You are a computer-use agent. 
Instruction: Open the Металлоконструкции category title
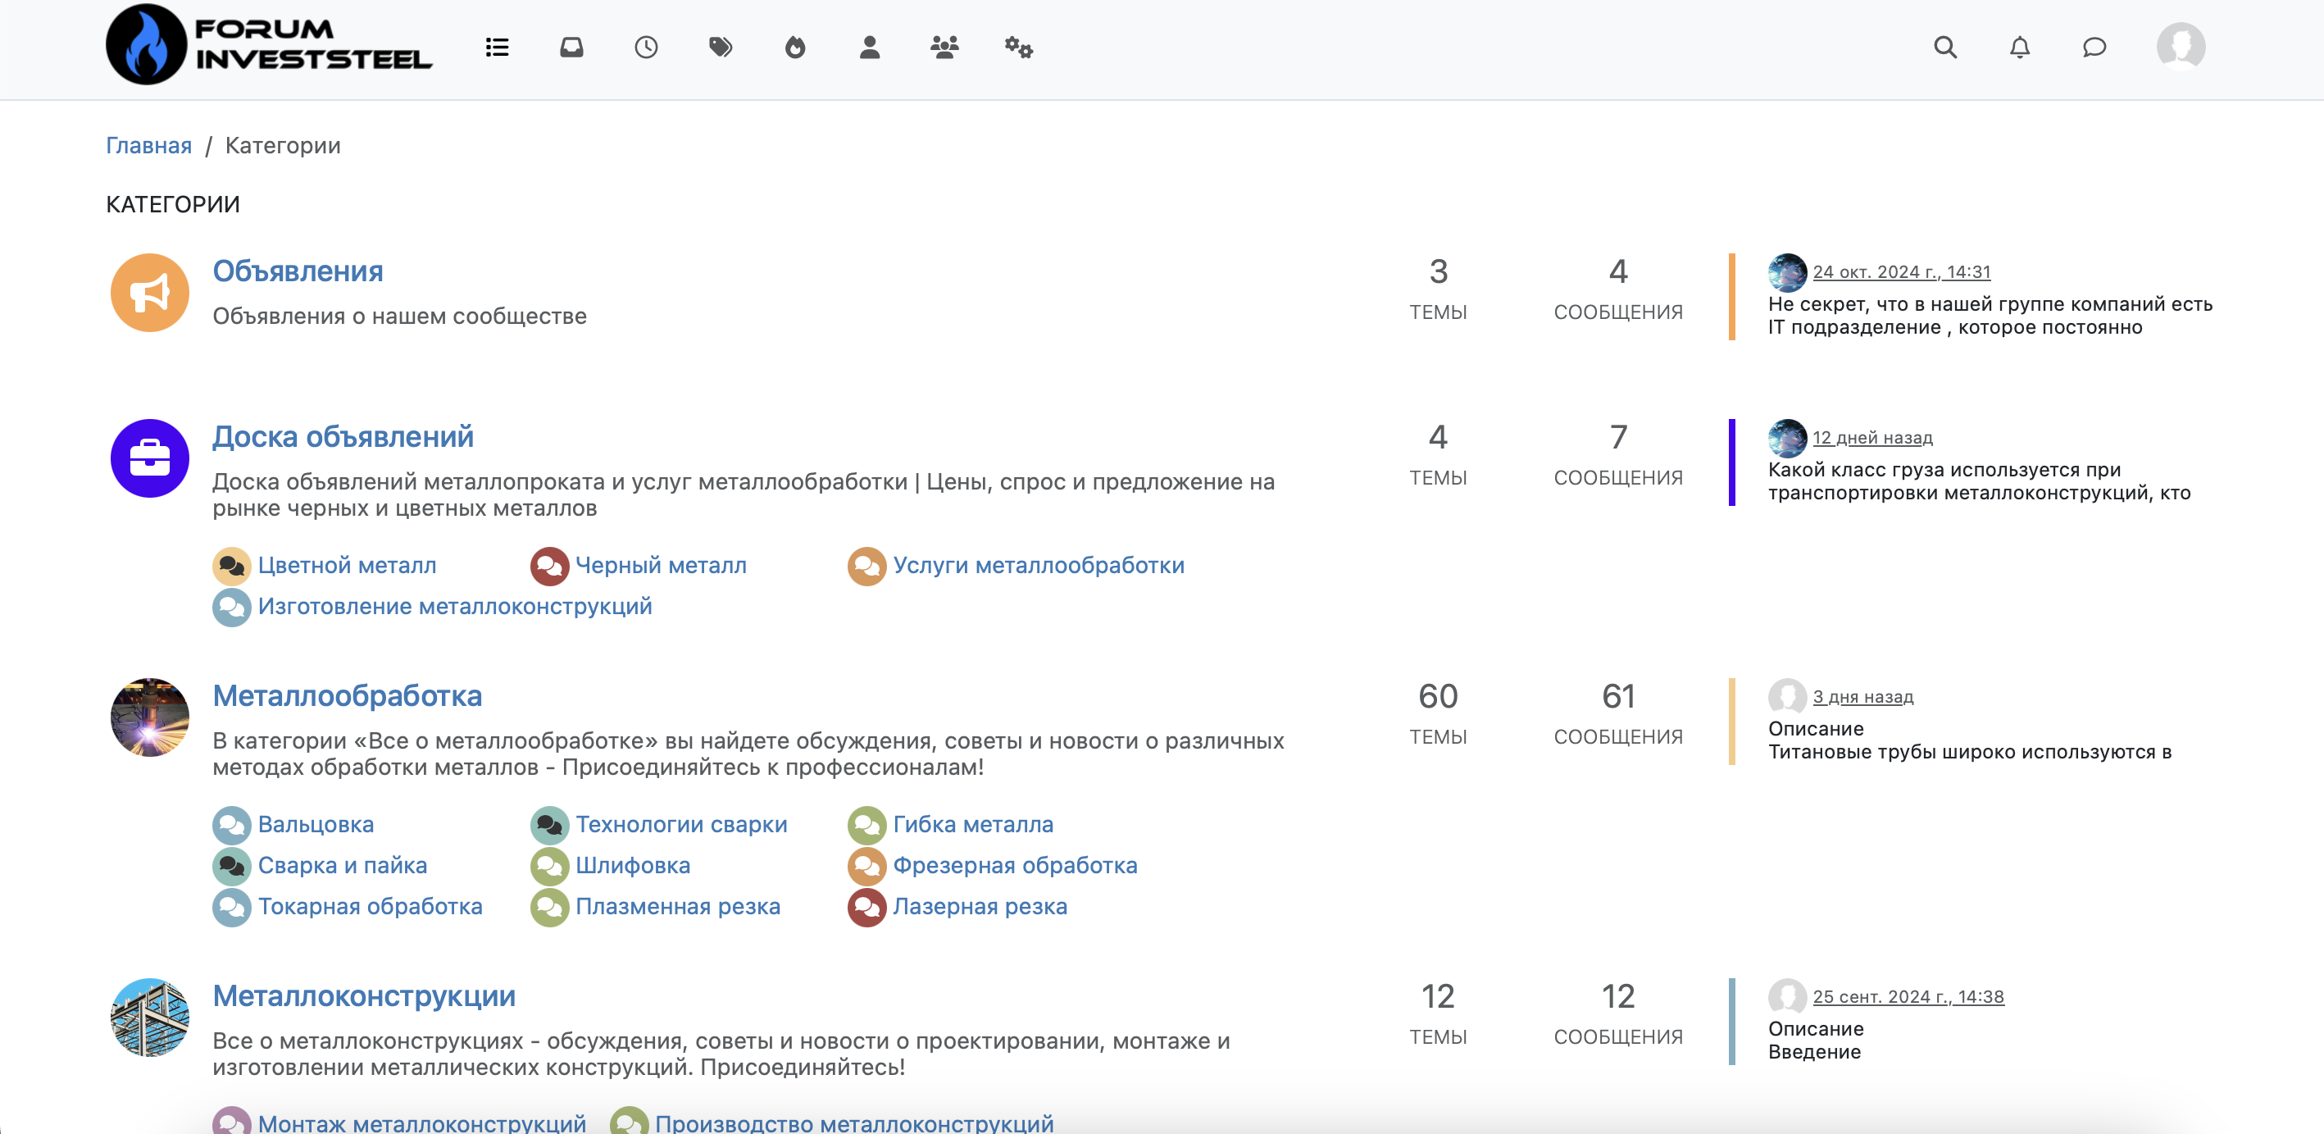[364, 996]
